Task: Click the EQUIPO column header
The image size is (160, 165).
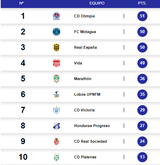Action: click(x=97, y=3)
